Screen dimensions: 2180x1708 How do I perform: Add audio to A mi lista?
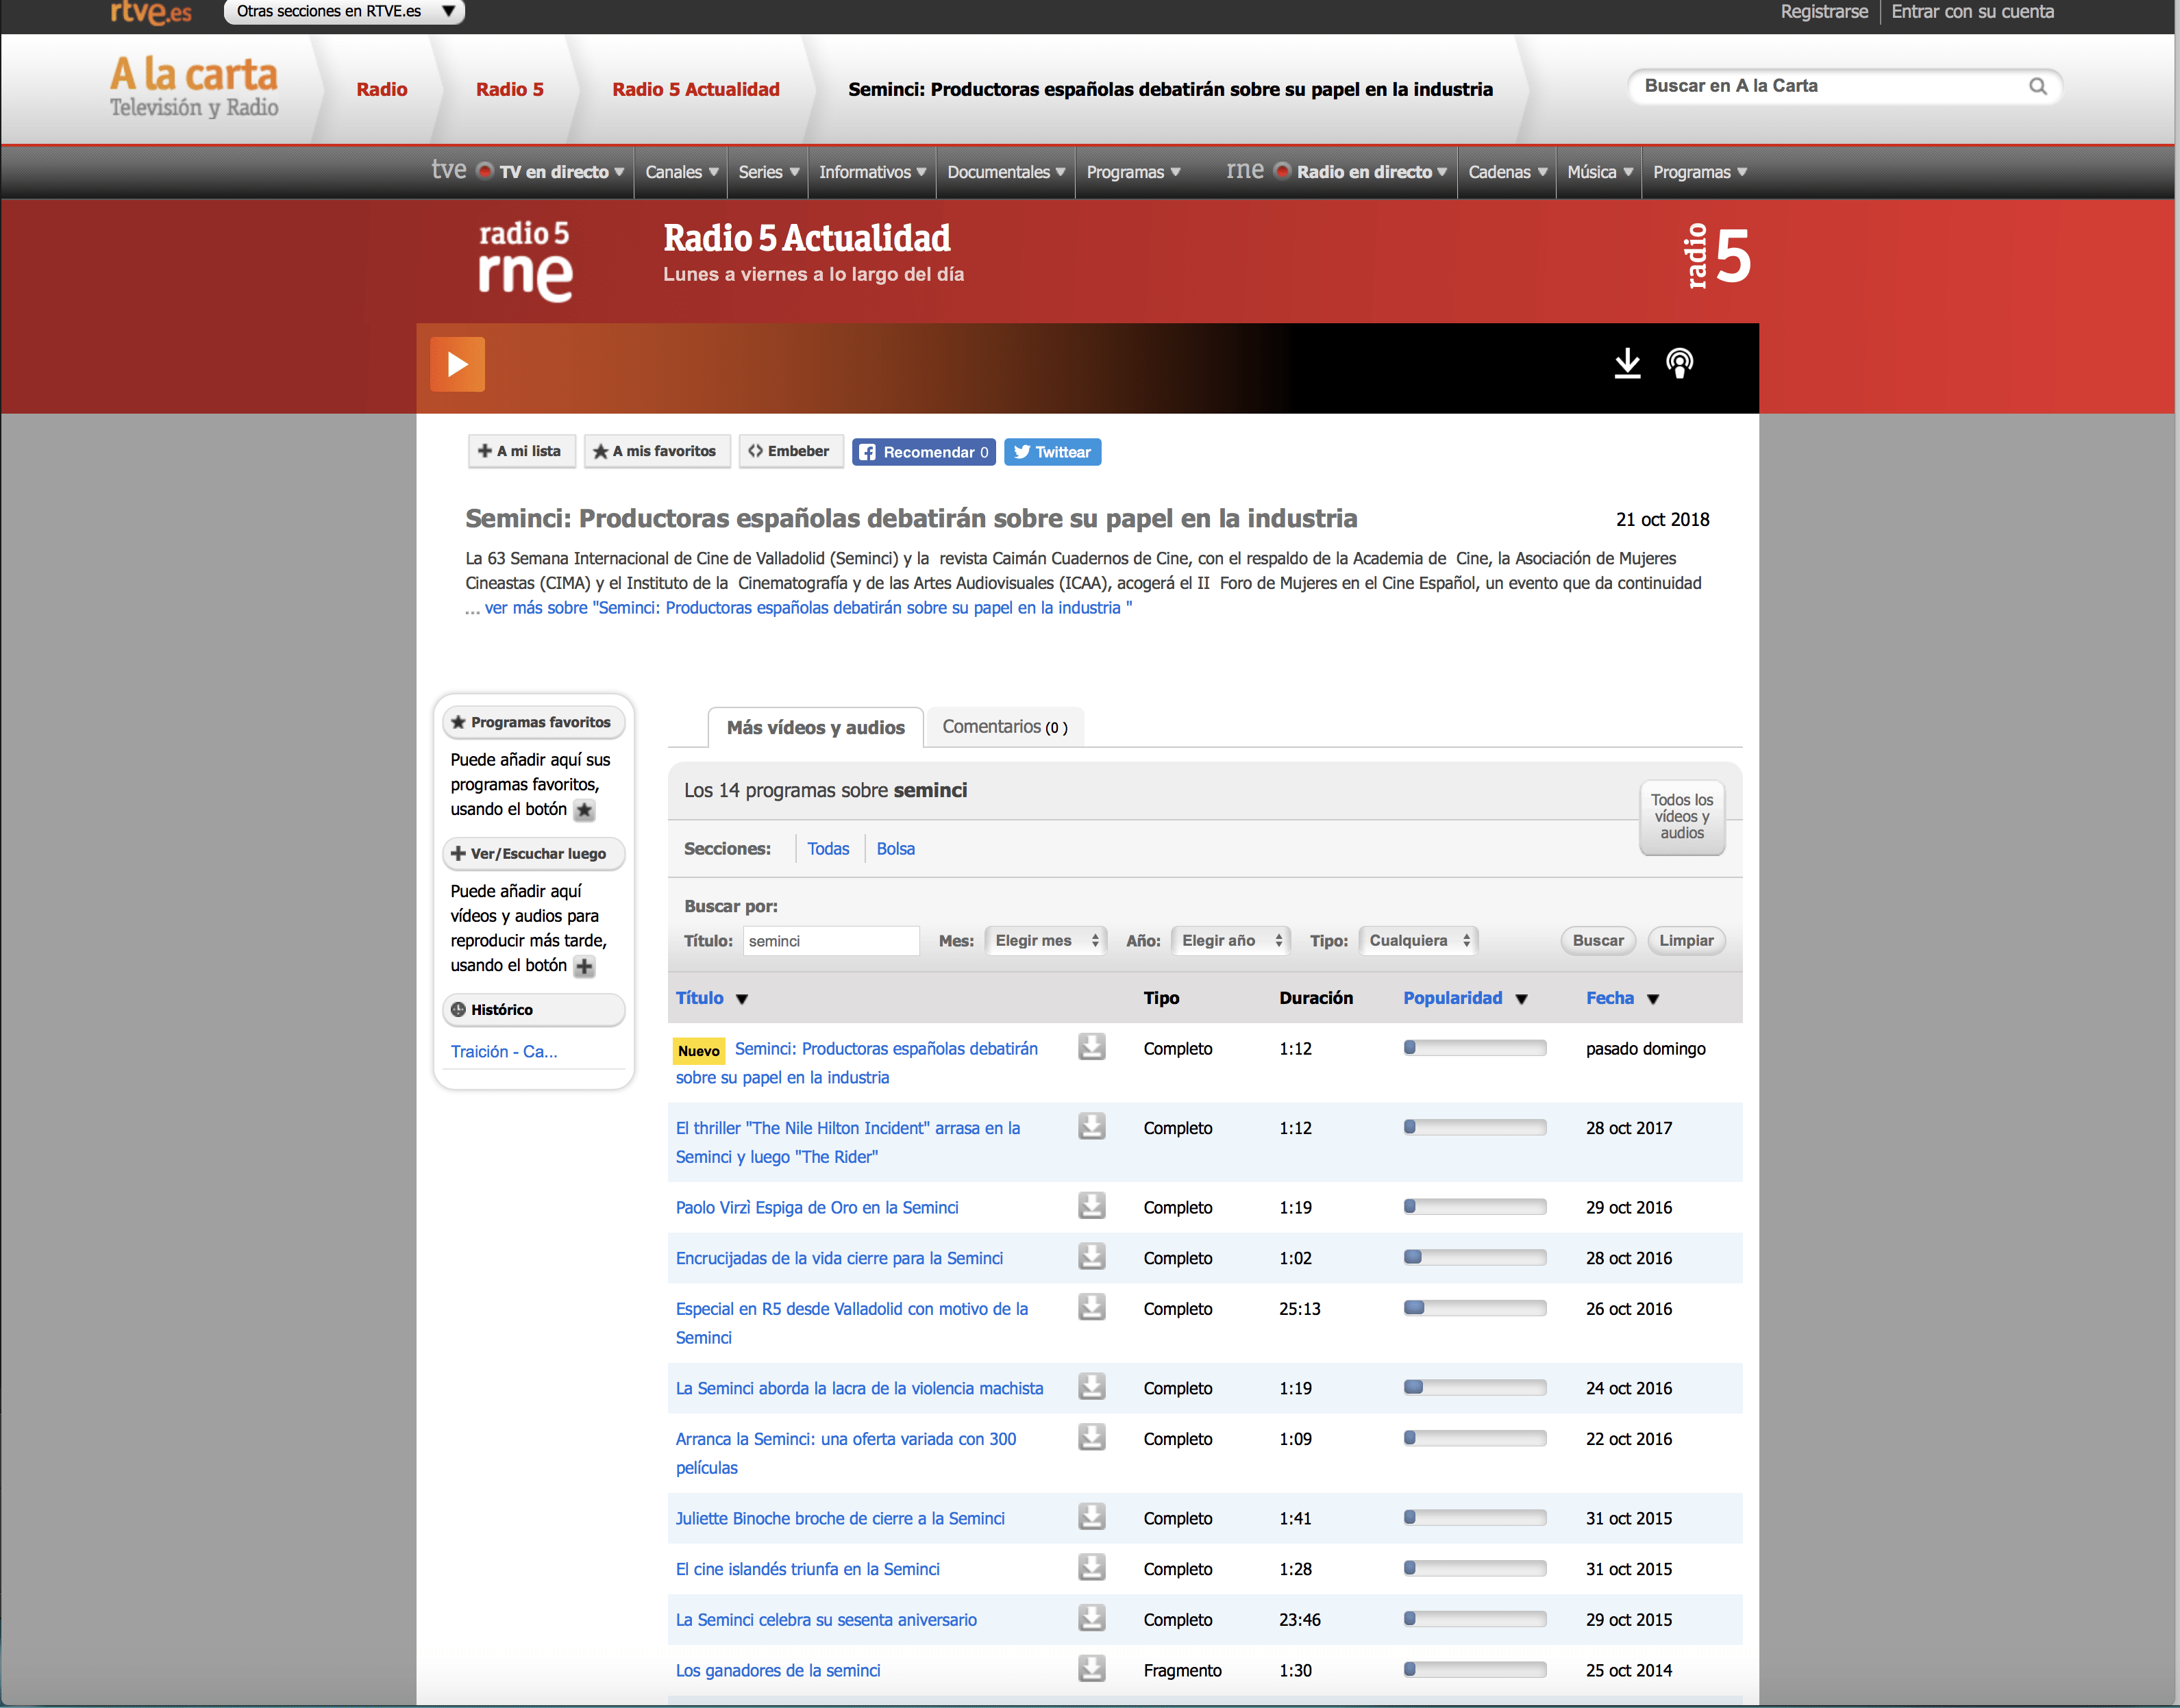[x=521, y=451]
